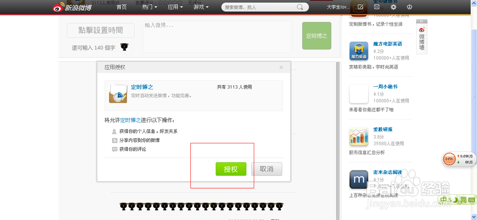
Task: Open the 微博墙 side tab
Action: [422, 39]
